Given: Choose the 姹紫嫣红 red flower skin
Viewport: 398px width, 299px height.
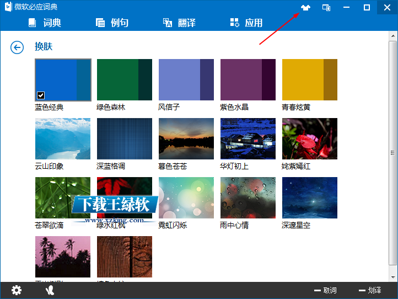Looking at the screenshot, I should [x=310, y=138].
